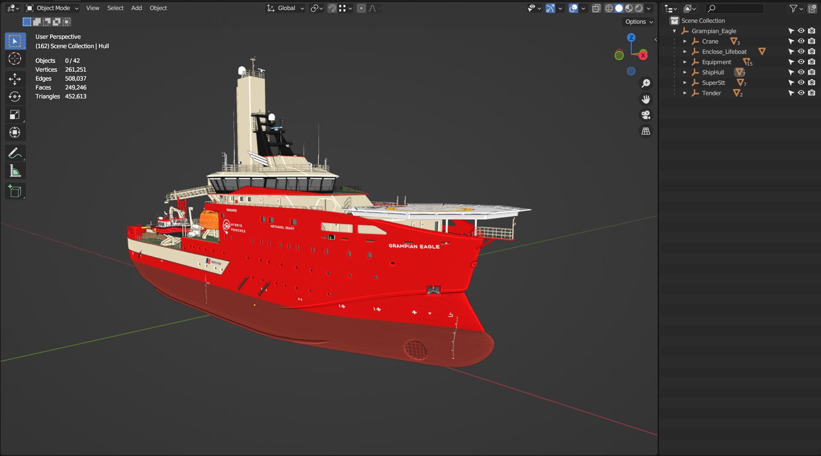Open the outliner filter dropdown

point(796,8)
